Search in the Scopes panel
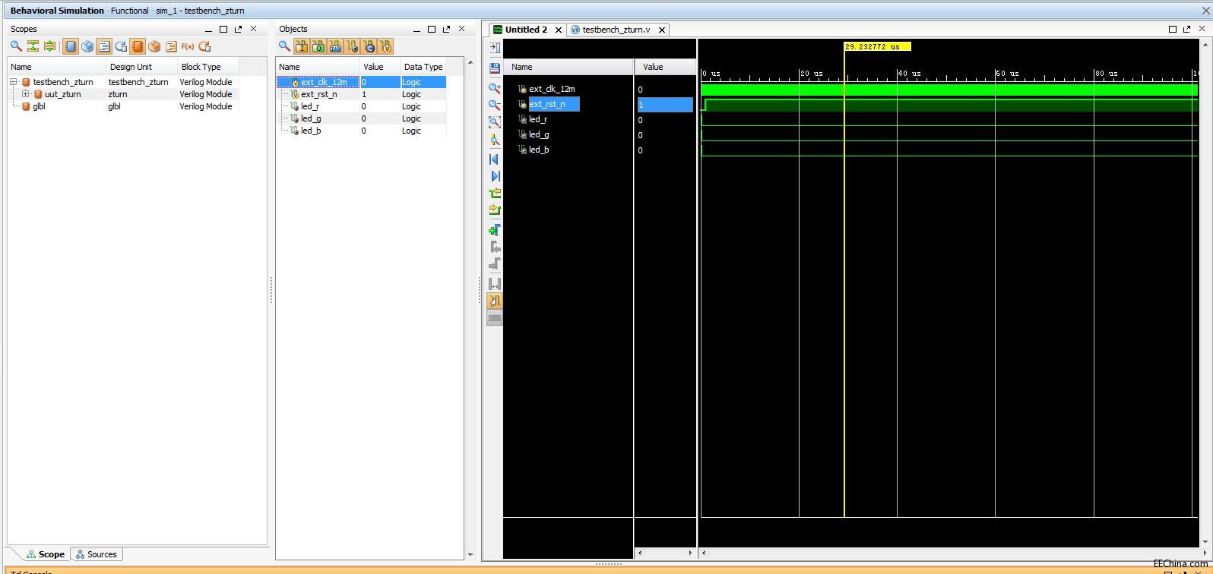 tap(16, 46)
